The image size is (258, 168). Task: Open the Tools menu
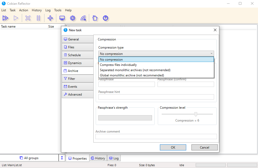(58, 10)
